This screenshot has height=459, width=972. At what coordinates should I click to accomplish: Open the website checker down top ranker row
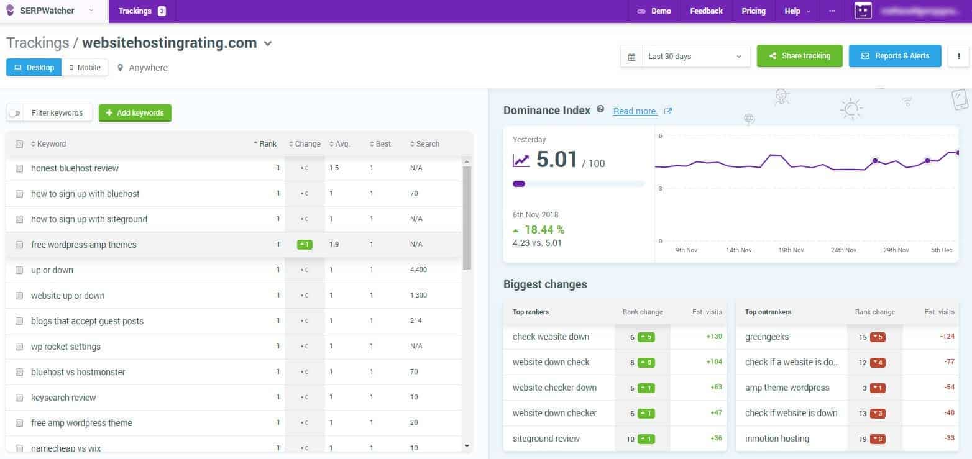615,388
